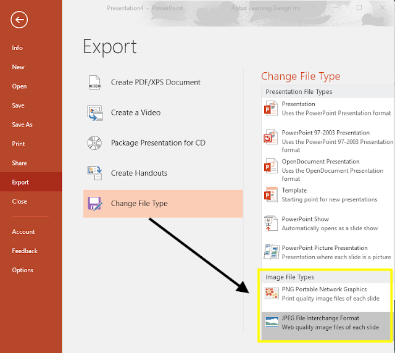
Task: Click 'Automatically opens as a slide show' description
Action: [330, 228]
